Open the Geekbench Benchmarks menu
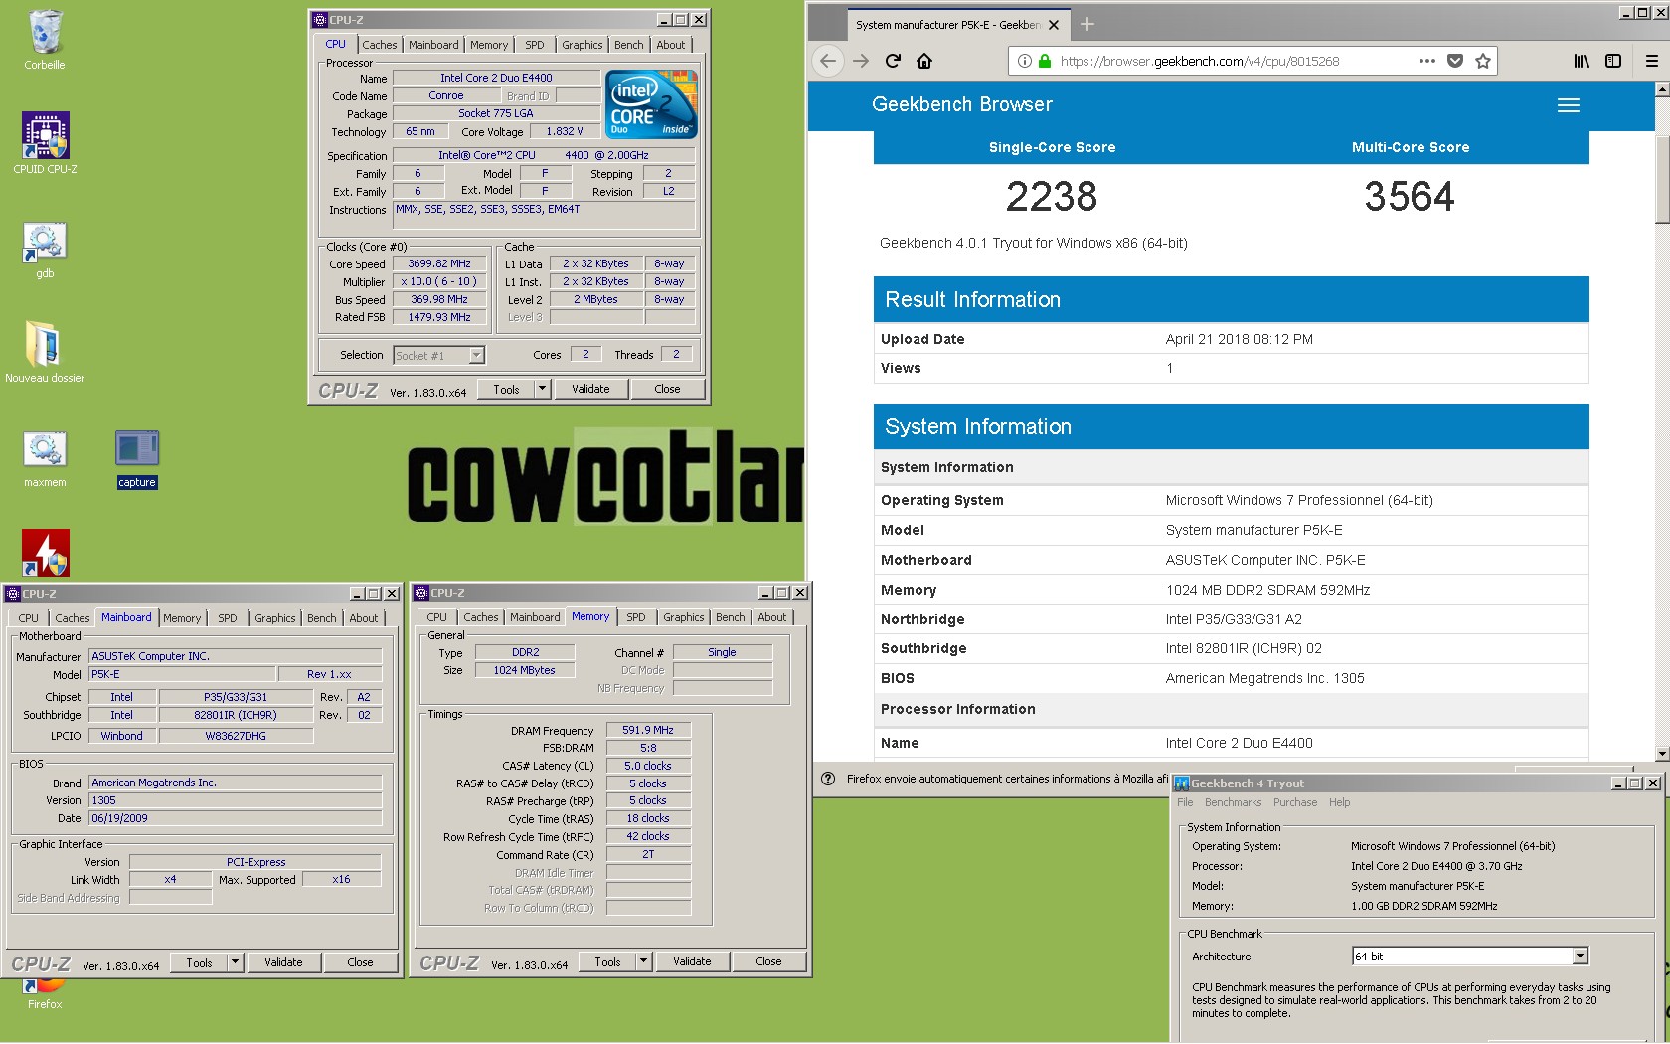 tap(1233, 802)
